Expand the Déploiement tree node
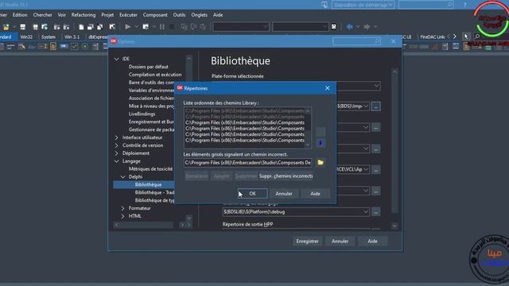 point(117,153)
